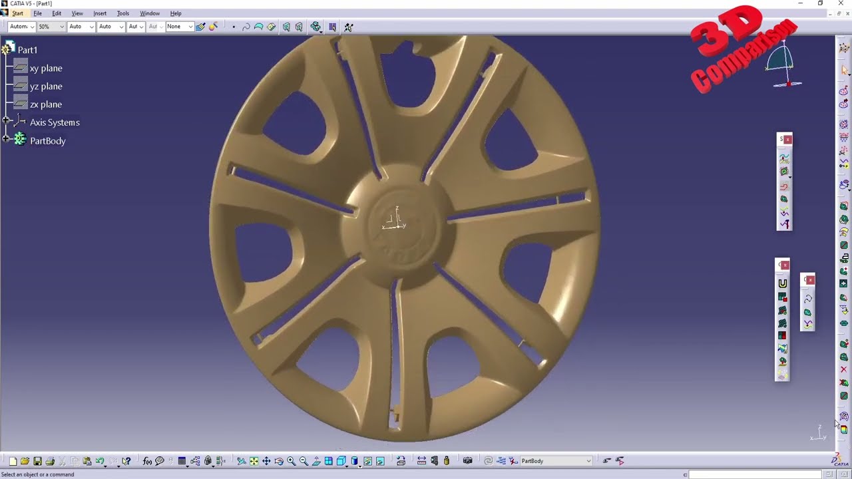Open the What's This help icon
Viewport: 852px width, 479px height.
coord(126,461)
